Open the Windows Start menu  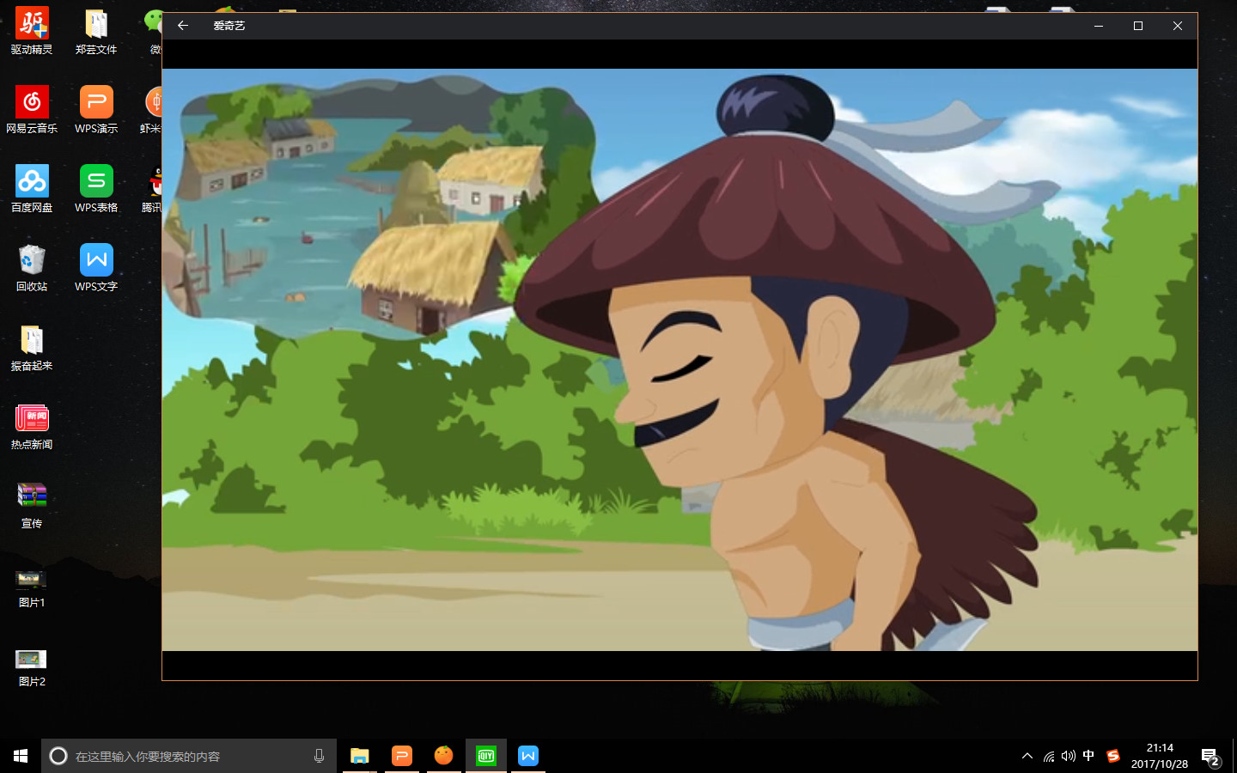pyautogui.click(x=21, y=756)
